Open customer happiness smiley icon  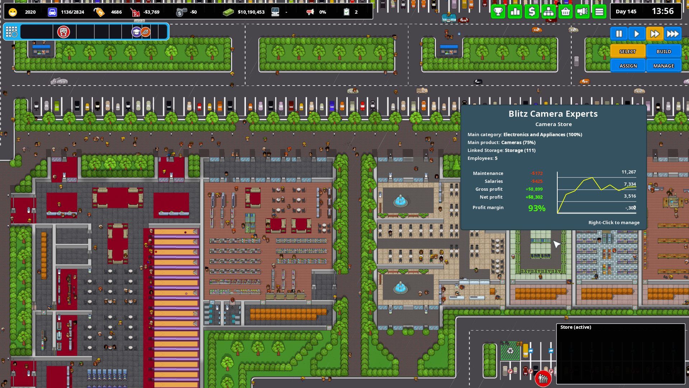tap(13, 11)
